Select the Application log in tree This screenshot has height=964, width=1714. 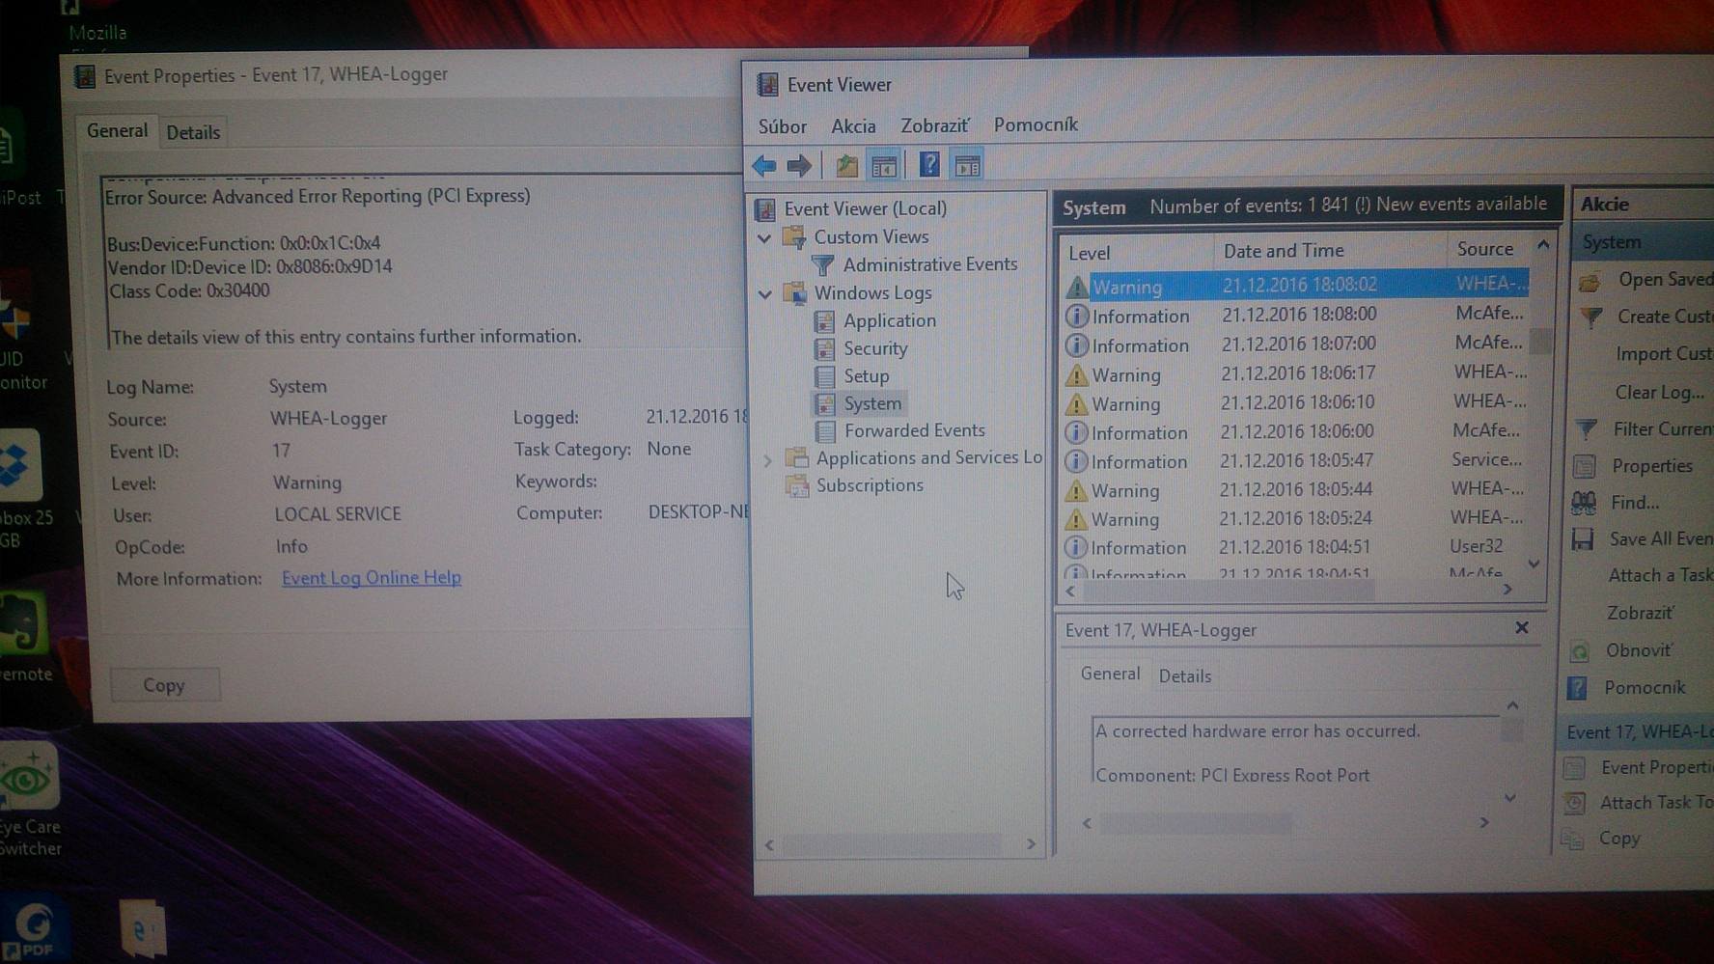[889, 320]
